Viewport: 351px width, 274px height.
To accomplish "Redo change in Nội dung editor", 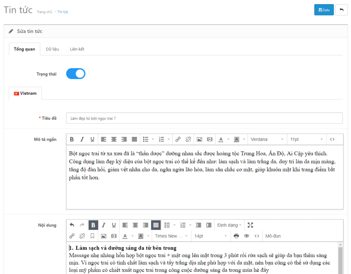I will [x=82, y=225].
